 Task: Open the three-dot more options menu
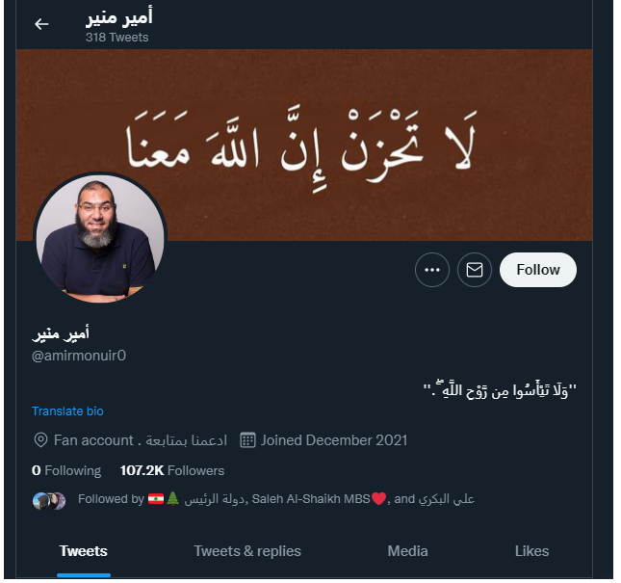click(432, 270)
